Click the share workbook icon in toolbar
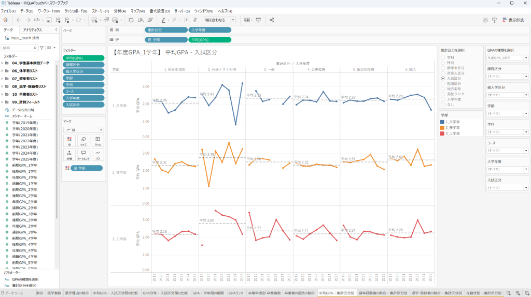The image size is (531, 297). click(x=272, y=20)
